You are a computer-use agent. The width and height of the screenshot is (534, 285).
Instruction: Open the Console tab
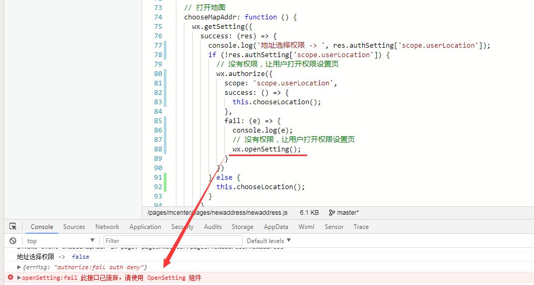coord(42,226)
